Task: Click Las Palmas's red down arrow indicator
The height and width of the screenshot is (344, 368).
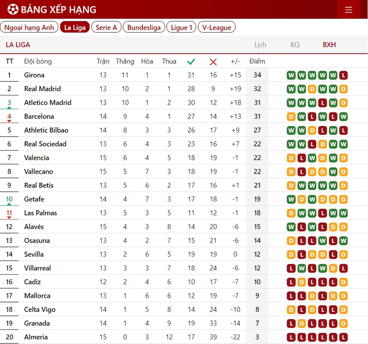Action: (9, 218)
